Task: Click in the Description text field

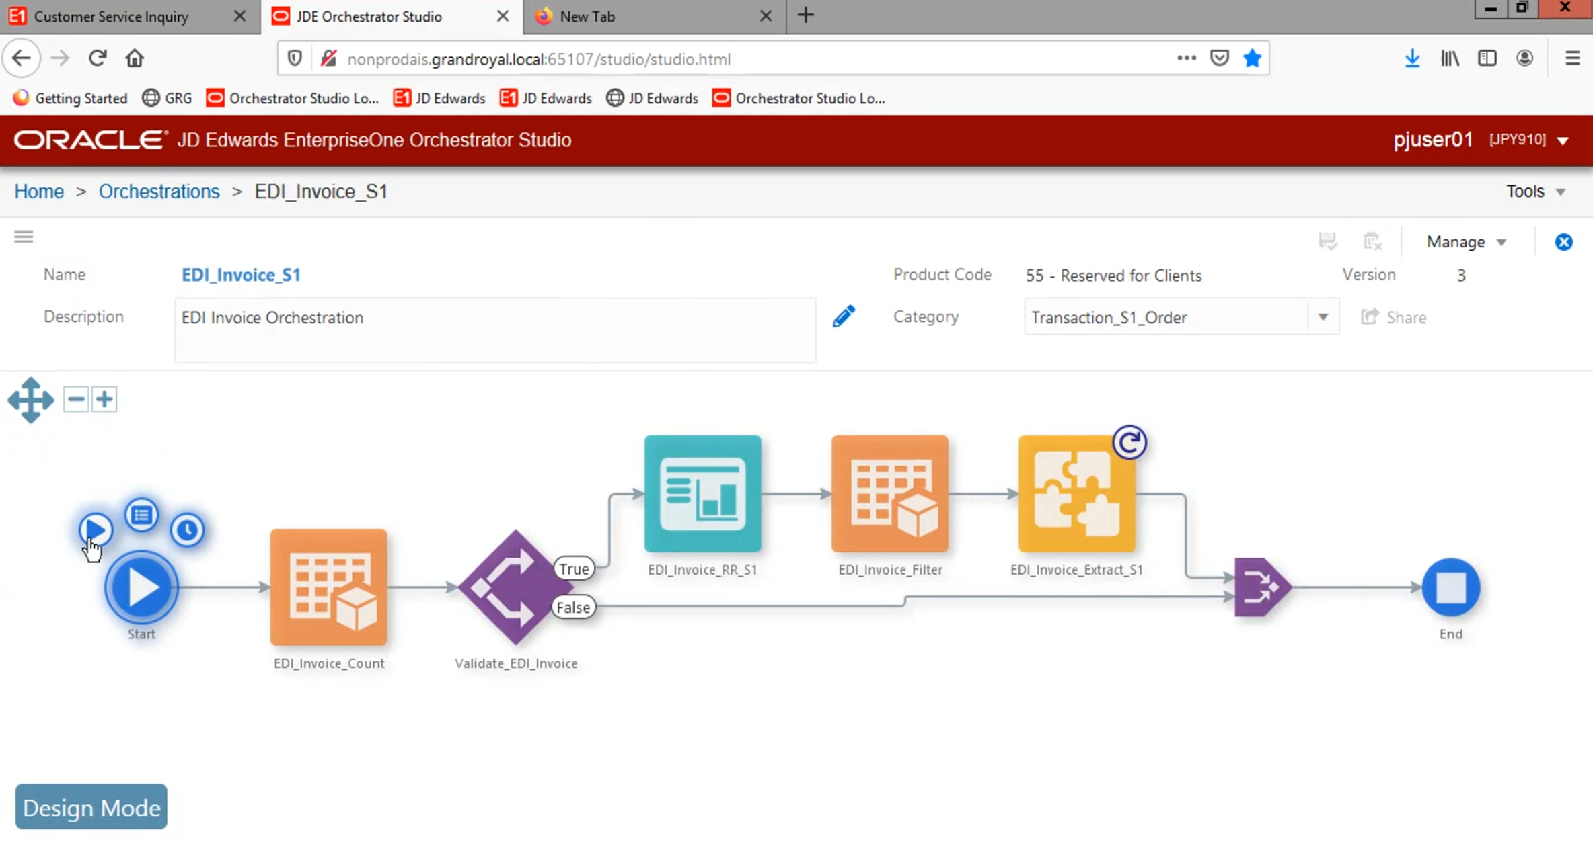Action: tap(494, 329)
